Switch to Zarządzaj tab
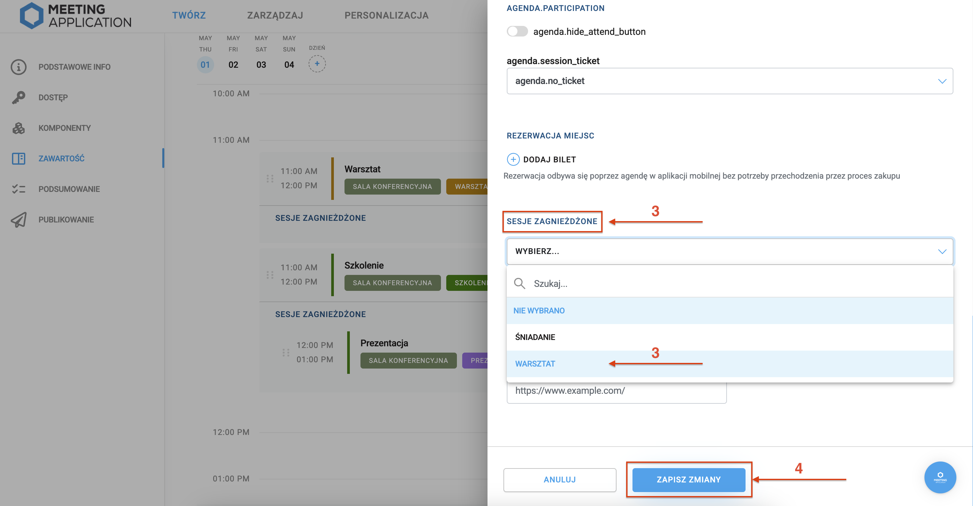 click(x=275, y=16)
